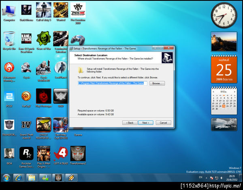This screenshot has width=243, height=190.
Task: Close the Setup dialog window
Action: 169,48
